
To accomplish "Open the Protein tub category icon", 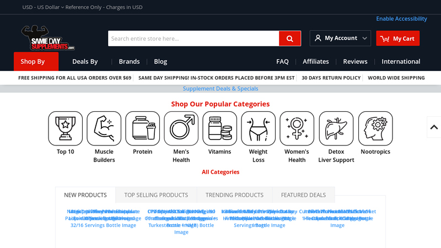I will [143, 128].
